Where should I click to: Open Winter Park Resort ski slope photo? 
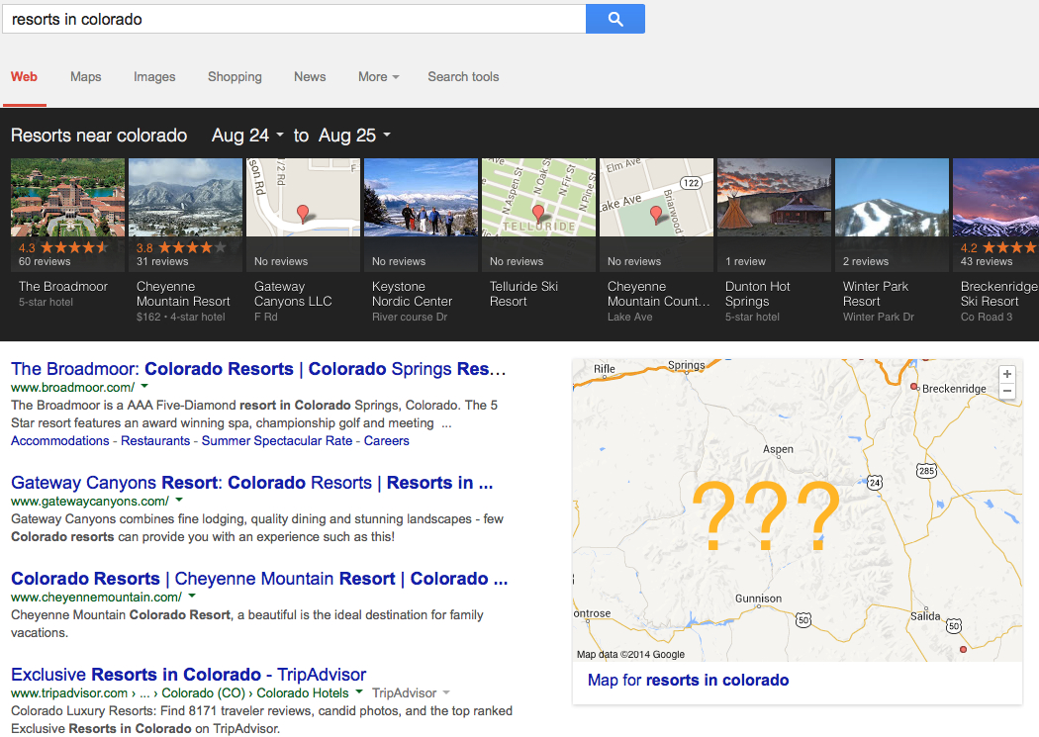(892, 197)
